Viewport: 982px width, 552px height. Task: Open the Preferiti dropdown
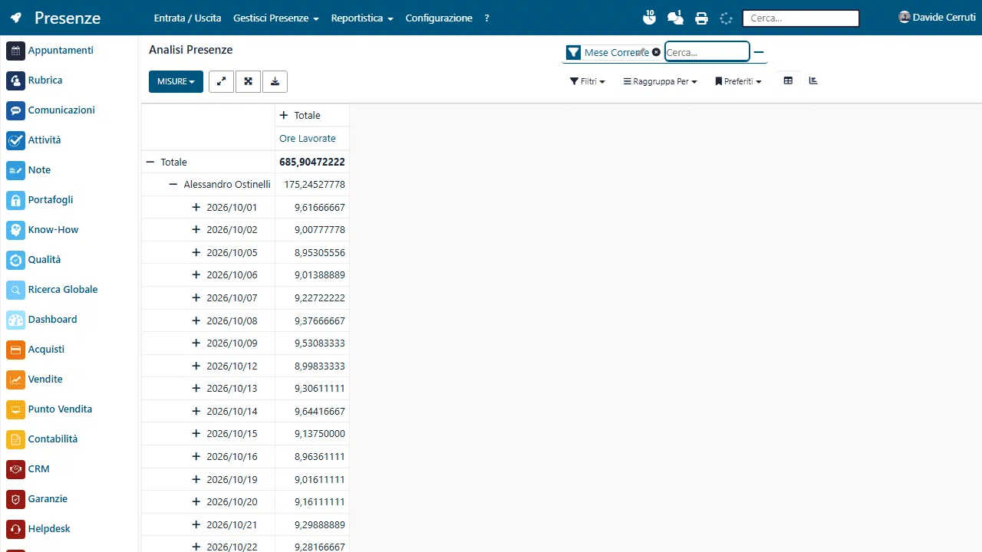[x=738, y=81]
